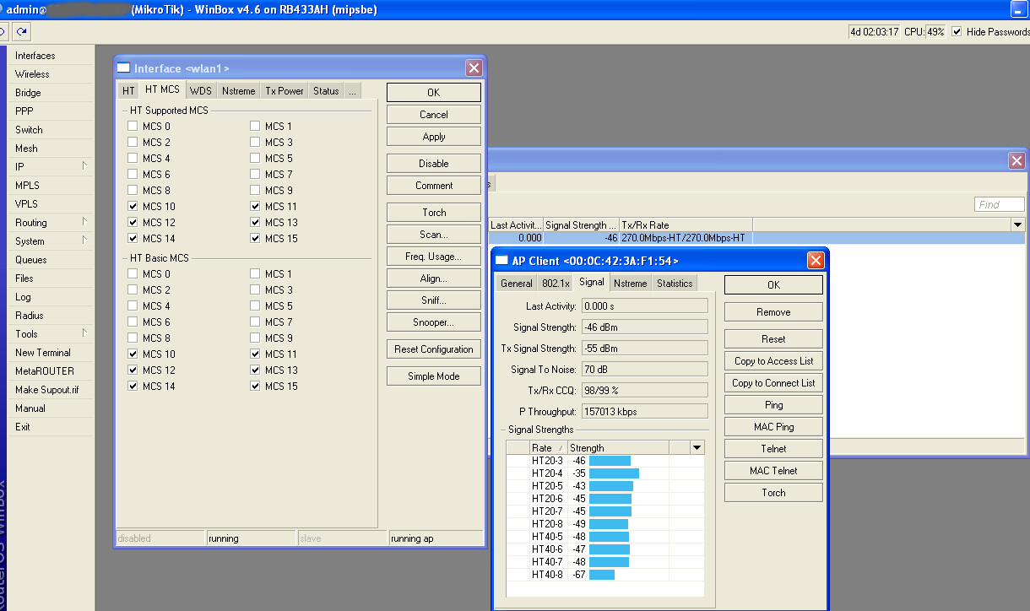Toggle the Hide Passwords checkbox
The height and width of the screenshot is (611, 1030).
point(957,32)
